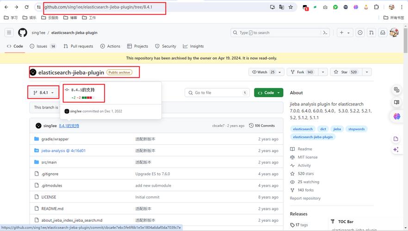The image size is (408, 231).
Task: Click the browser profile avatar icon
Action: tap(392, 7)
